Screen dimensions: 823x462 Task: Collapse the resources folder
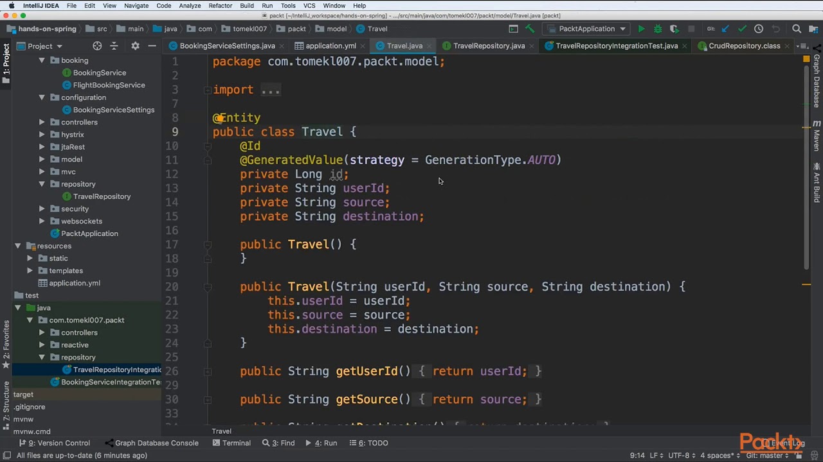pos(18,246)
